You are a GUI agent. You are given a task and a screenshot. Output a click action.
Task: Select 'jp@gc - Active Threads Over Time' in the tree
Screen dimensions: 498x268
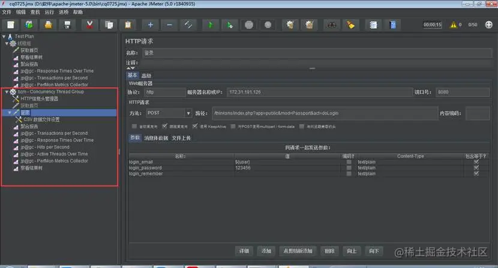54,154
